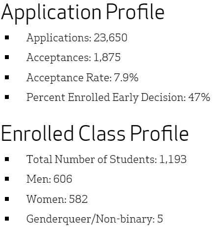Click the 23,650 applications number
Image resolution: width=214 pixels, height=227 pixels.
coord(110,38)
